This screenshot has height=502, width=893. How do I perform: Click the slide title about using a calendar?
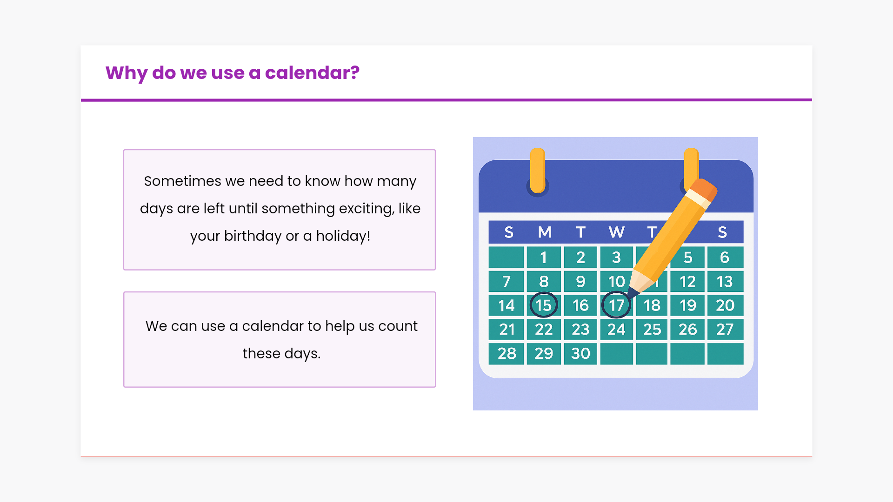[x=233, y=73]
